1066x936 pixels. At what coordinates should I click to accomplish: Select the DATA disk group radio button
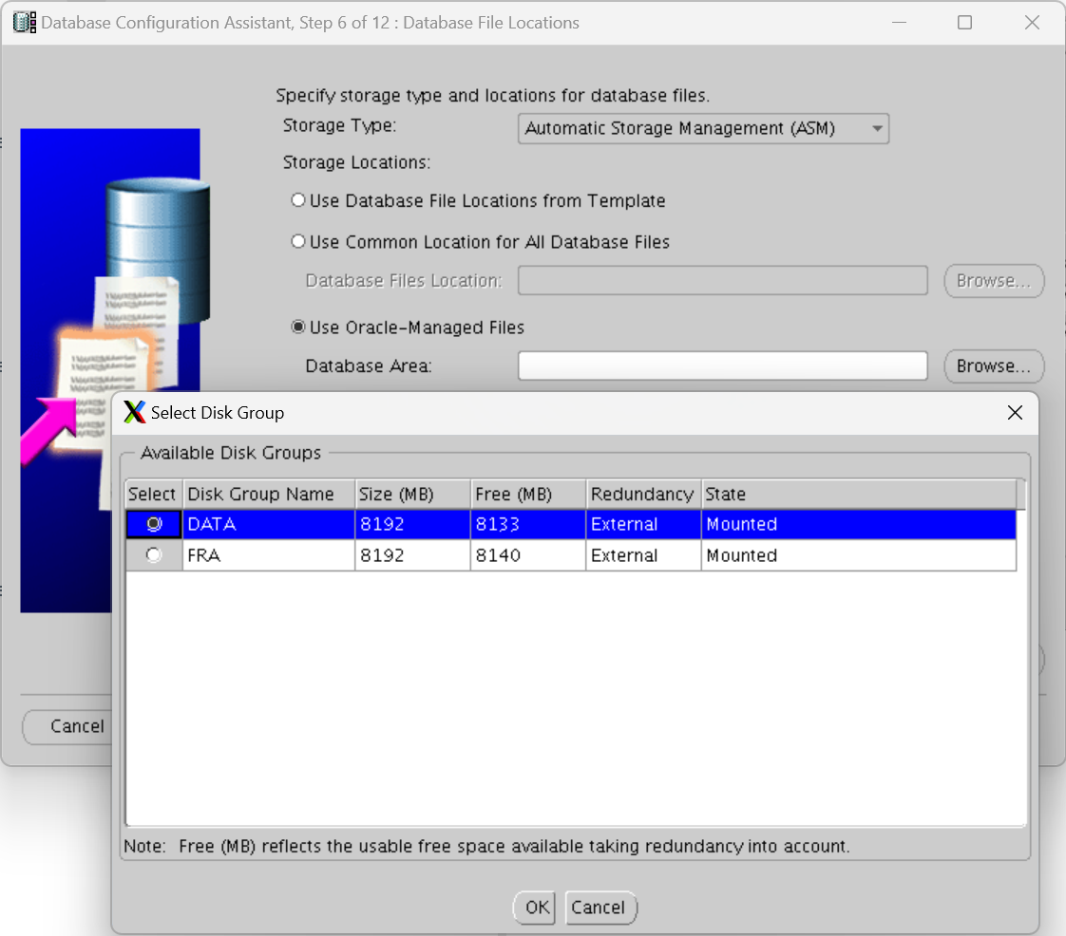154,524
